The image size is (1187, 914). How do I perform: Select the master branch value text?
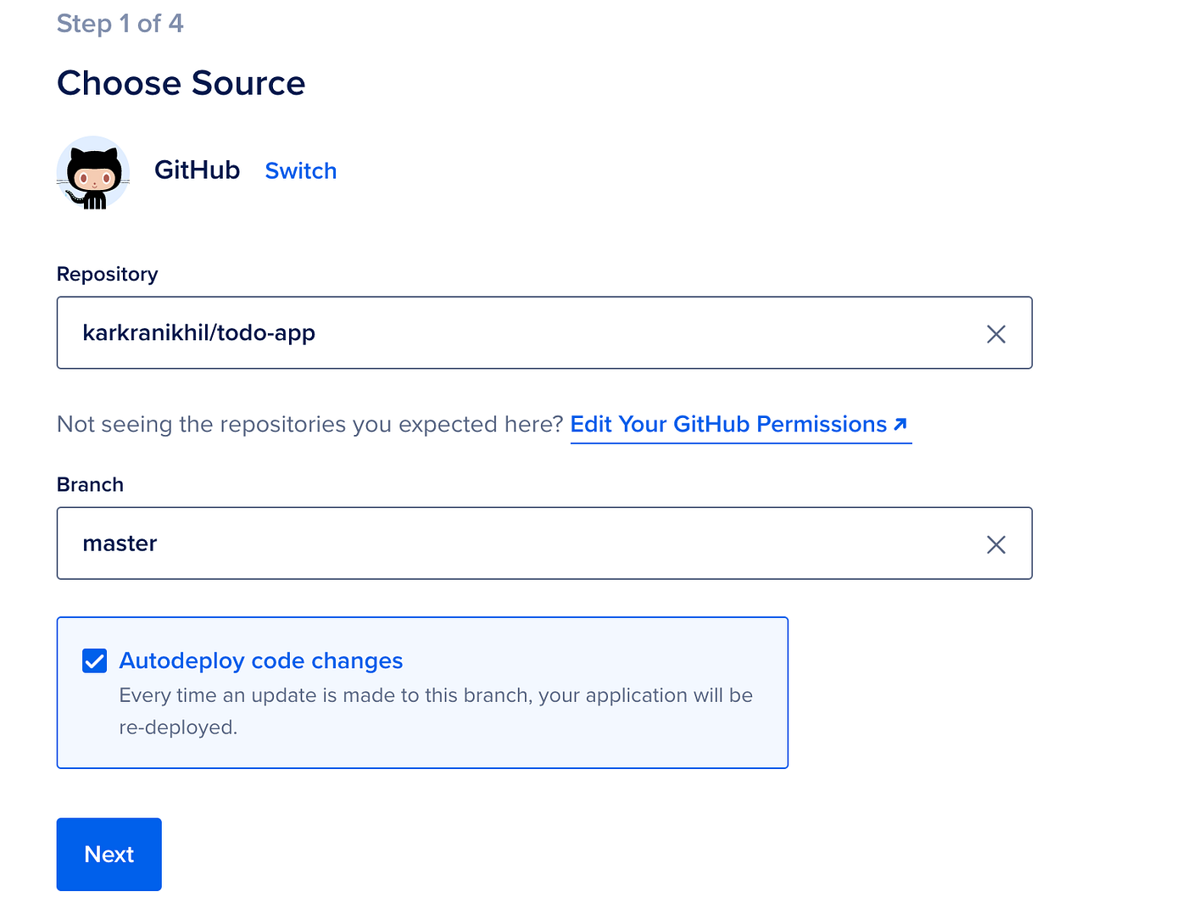pyautogui.click(x=120, y=543)
